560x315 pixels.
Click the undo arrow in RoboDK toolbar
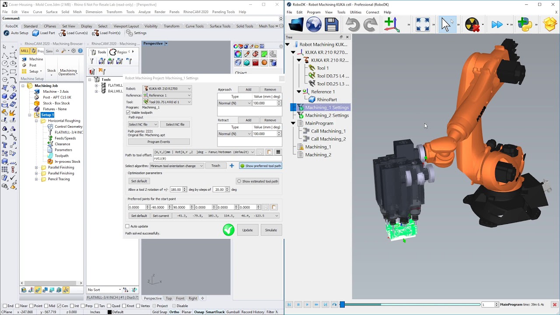(x=353, y=24)
